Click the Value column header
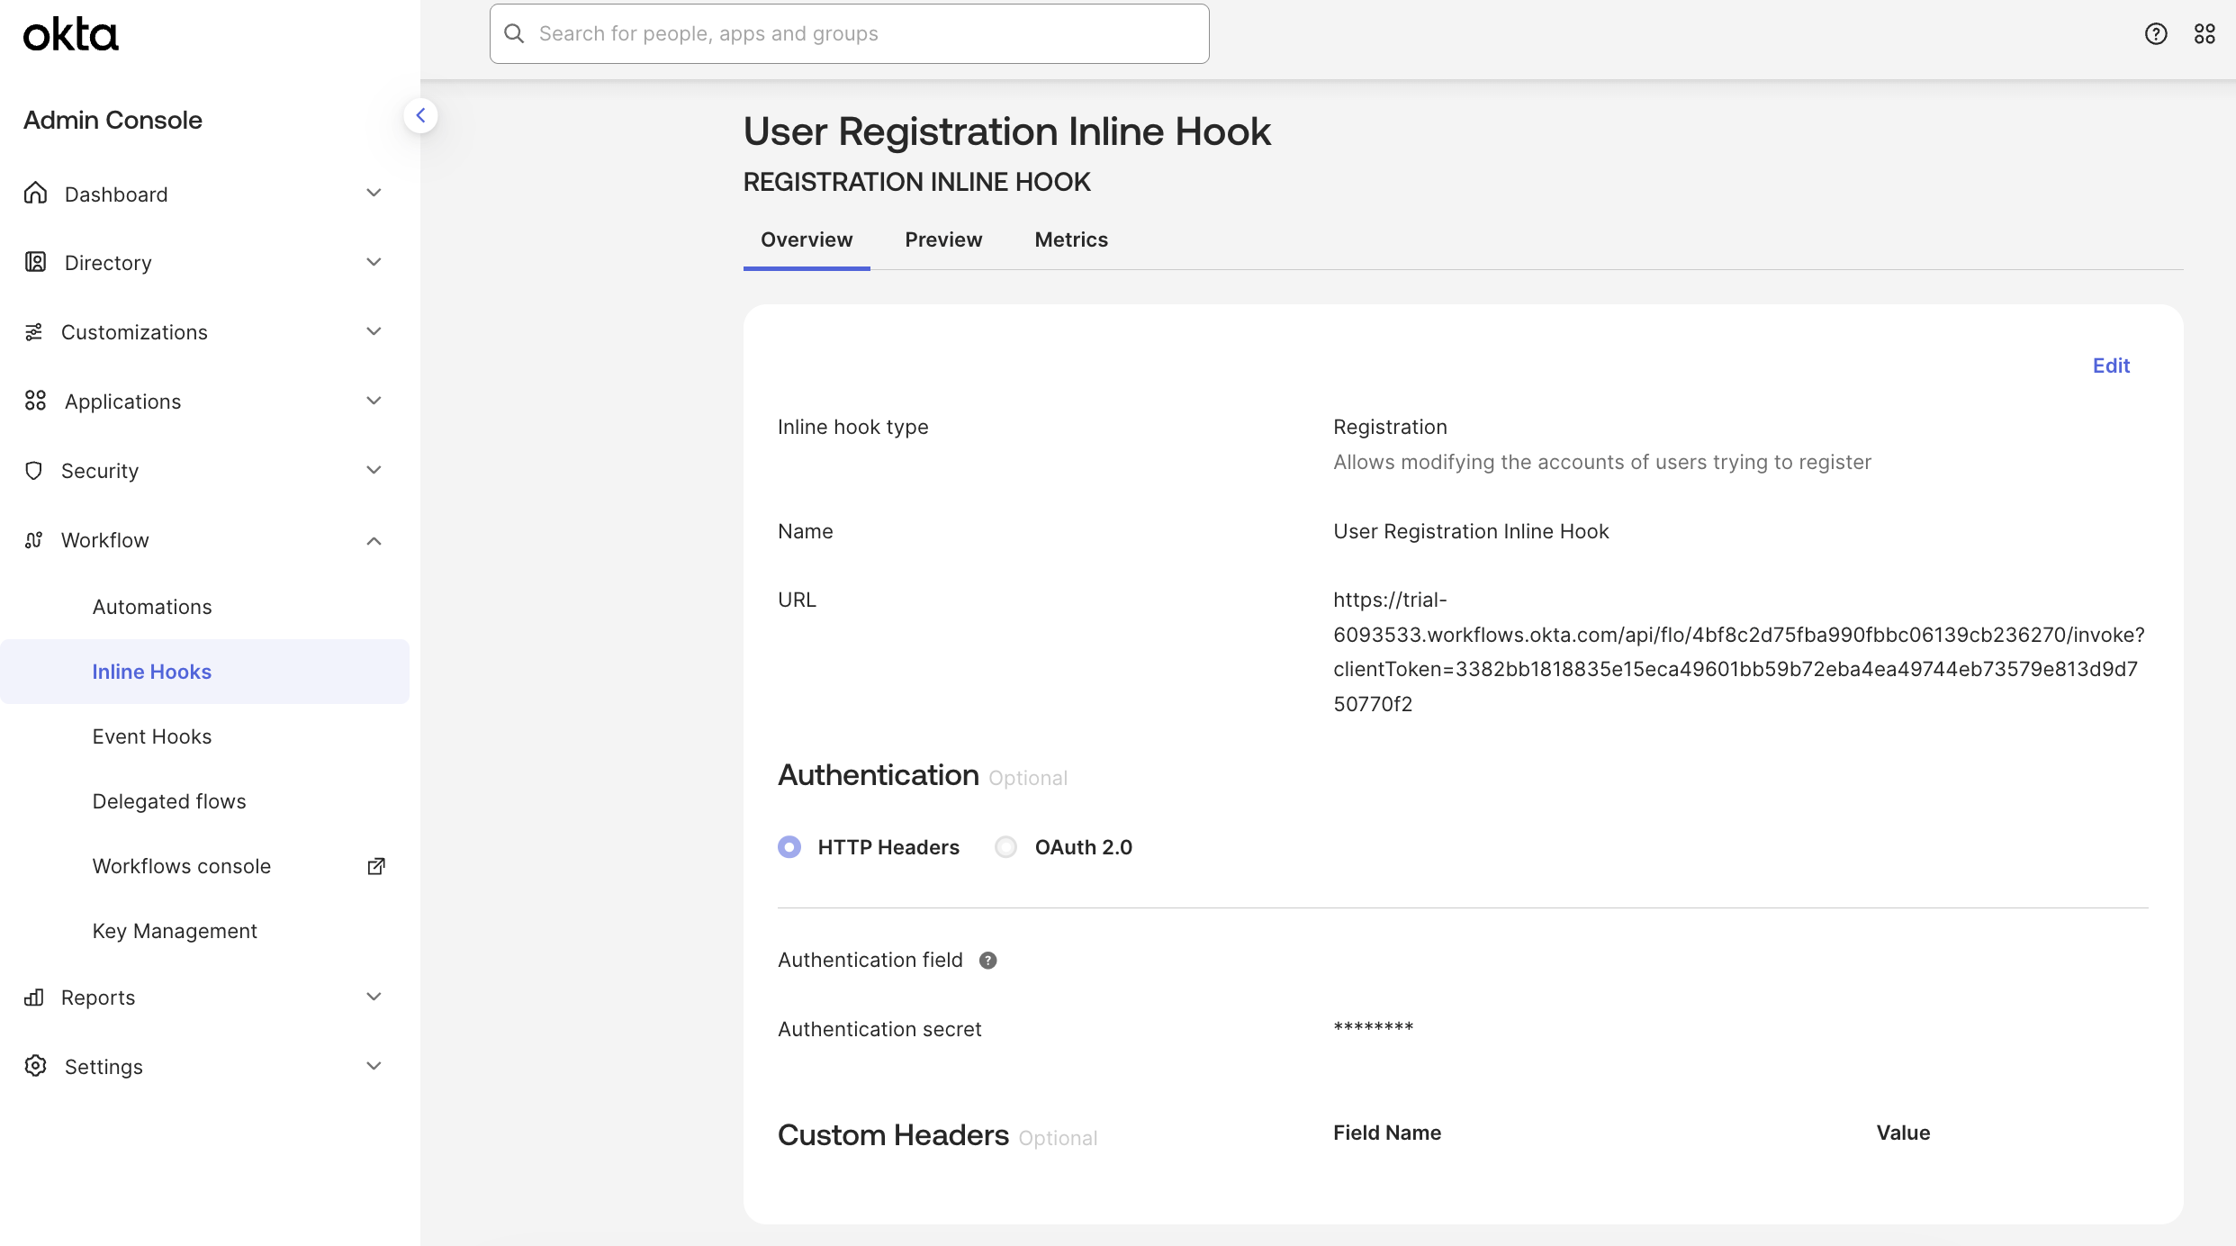Viewport: 2236px width, 1246px height. click(x=1903, y=1133)
